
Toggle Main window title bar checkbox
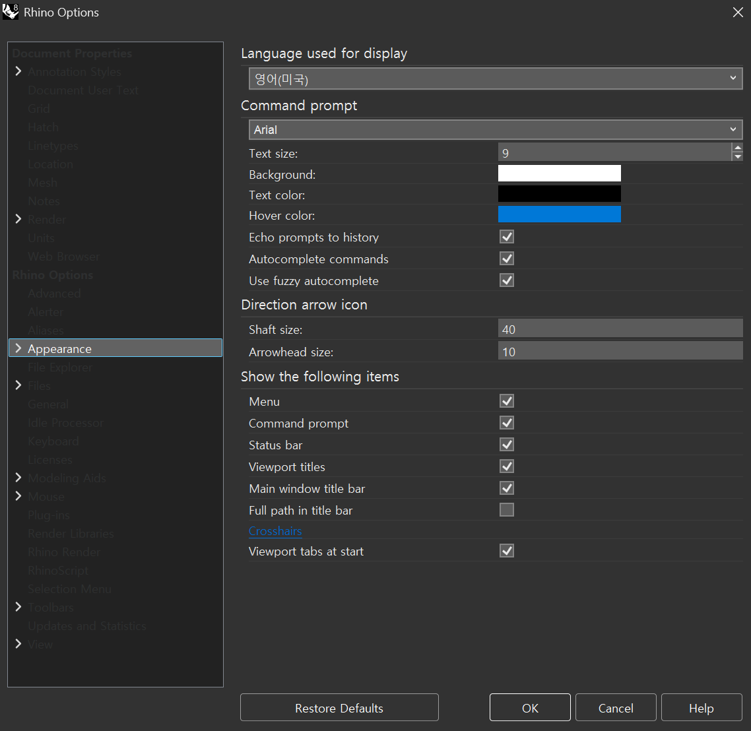point(507,488)
